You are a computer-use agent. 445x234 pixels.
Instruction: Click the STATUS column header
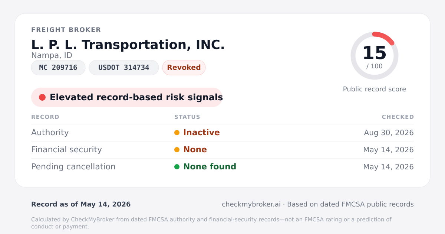187,117
